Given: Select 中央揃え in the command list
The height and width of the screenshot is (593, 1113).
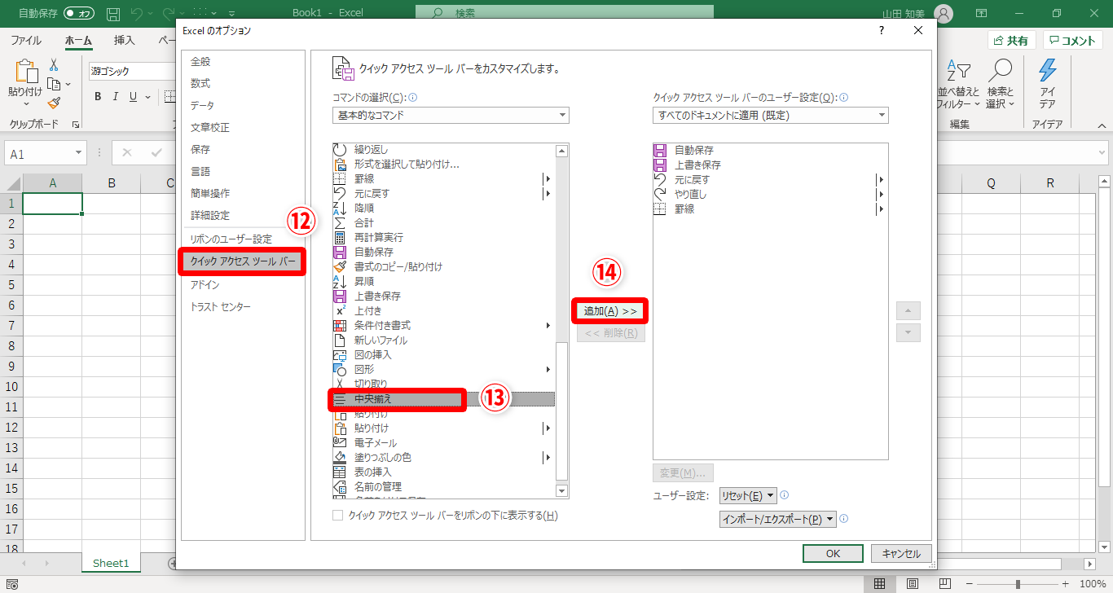Looking at the screenshot, I should point(444,399).
